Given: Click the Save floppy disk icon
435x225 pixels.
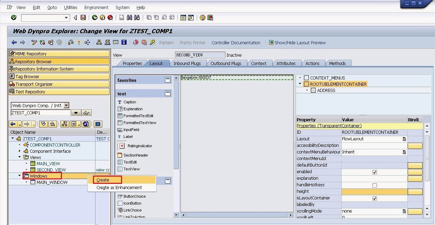Looking at the screenshot, I should coord(83,18).
